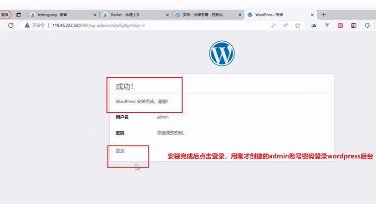Screen dimensions: 376x204
Task: Click the 您选择的密码 text
Action: pyautogui.click(x=170, y=133)
